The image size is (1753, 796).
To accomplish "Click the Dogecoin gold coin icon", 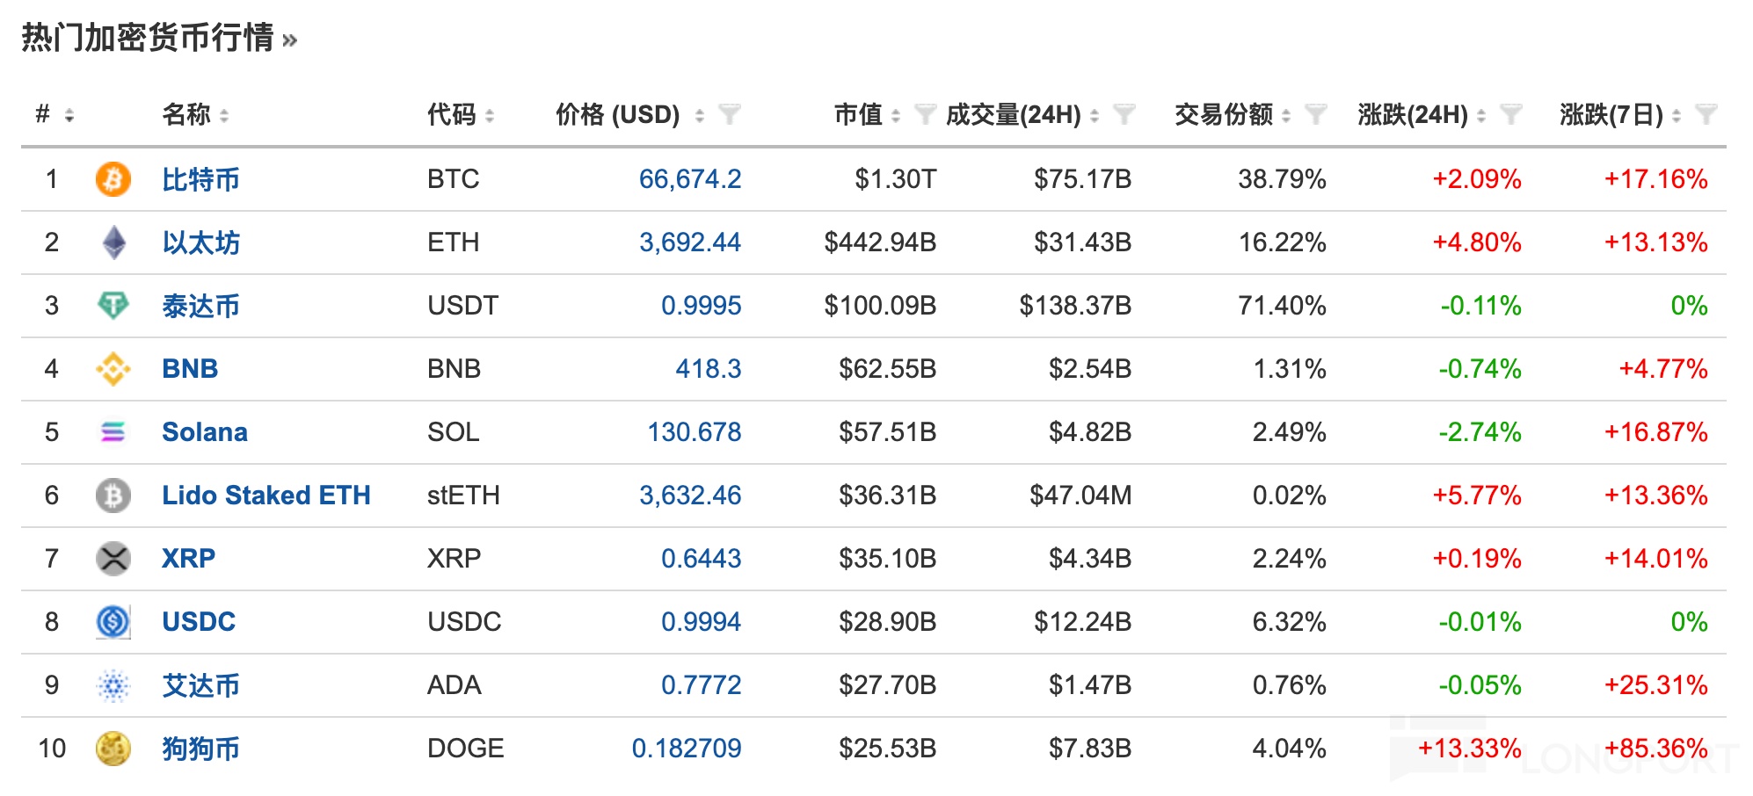I will [113, 749].
